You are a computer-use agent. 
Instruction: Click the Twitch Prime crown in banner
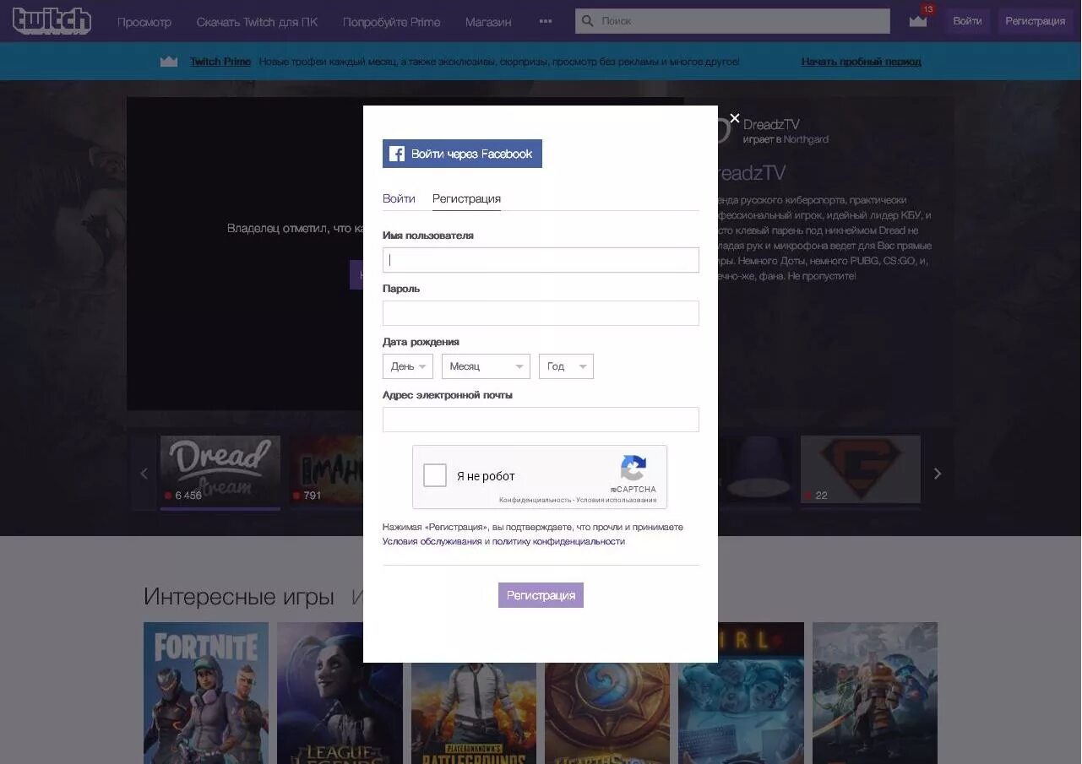[169, 62]
